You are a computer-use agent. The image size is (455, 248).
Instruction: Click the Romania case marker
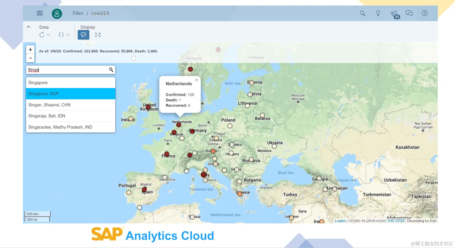coord(251,160)
